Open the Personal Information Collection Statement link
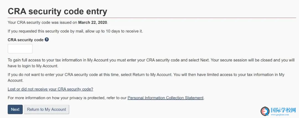 coord(166,98)
